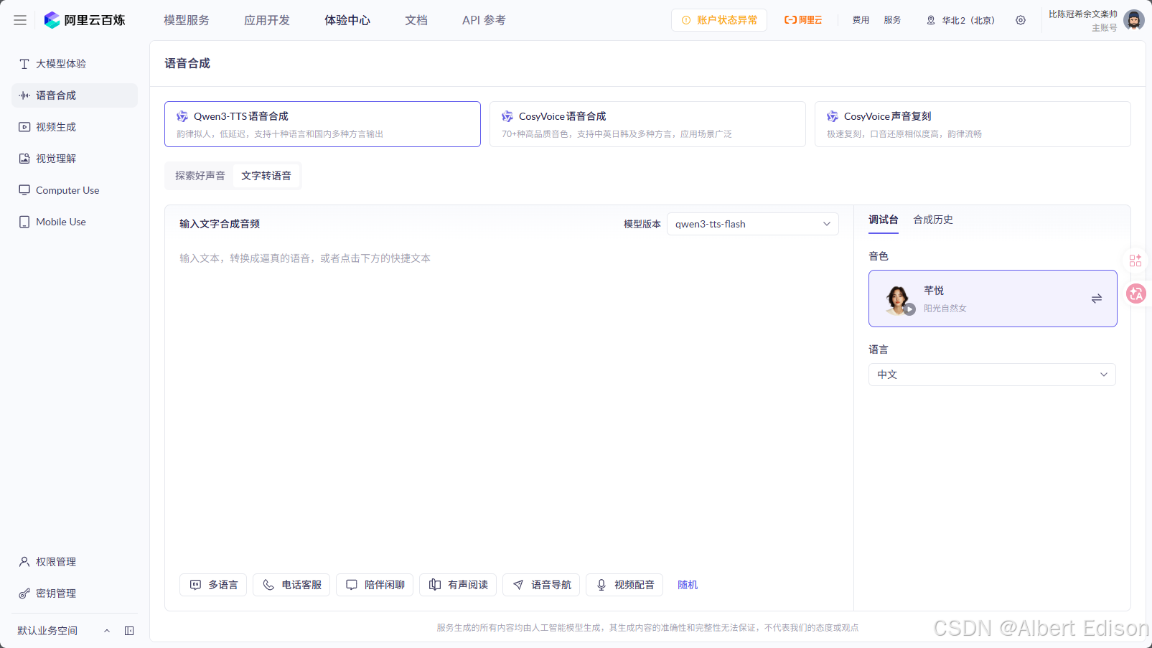Collapse the 默认业务空间 panel
Viewport: 1152px width, 648px height.
(107, 630)
